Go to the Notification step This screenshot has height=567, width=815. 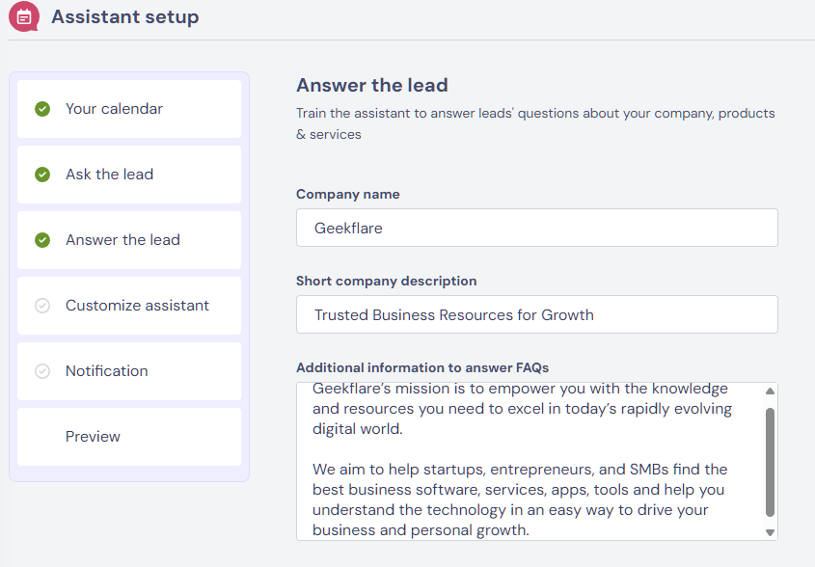129,371
